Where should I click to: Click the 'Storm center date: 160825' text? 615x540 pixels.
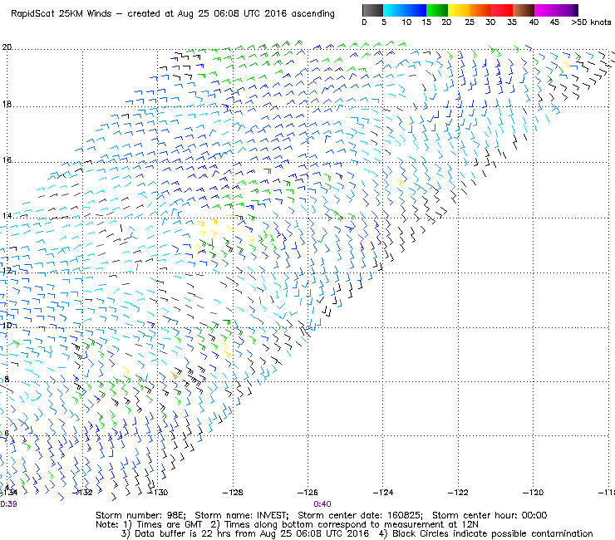(x=360, y=515)
